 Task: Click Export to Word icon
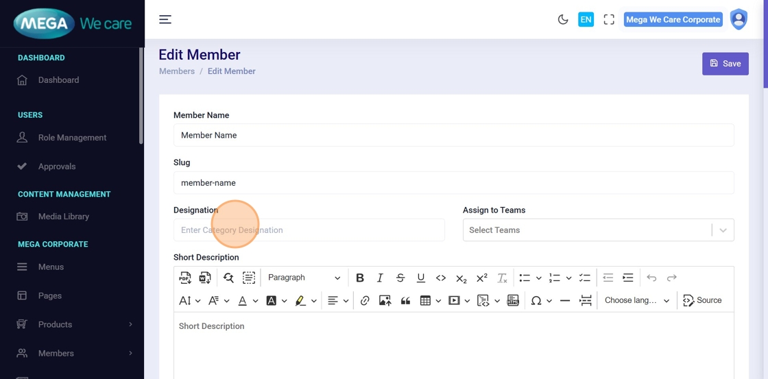click(205, 278)
